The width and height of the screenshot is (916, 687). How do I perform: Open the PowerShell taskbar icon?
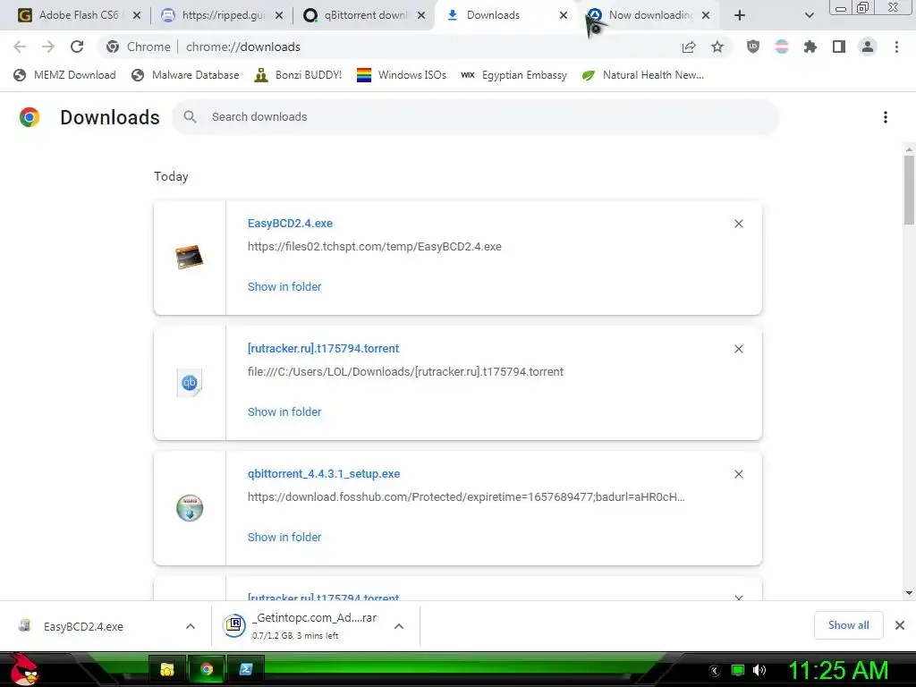coord(245,669)
